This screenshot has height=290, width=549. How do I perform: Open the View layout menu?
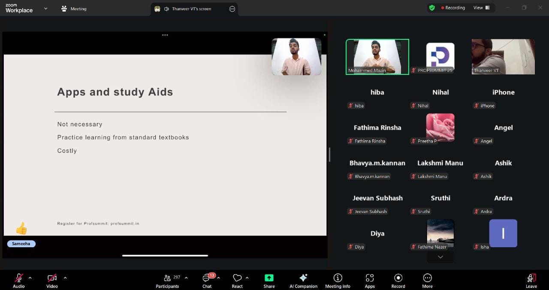coord(481,8)
